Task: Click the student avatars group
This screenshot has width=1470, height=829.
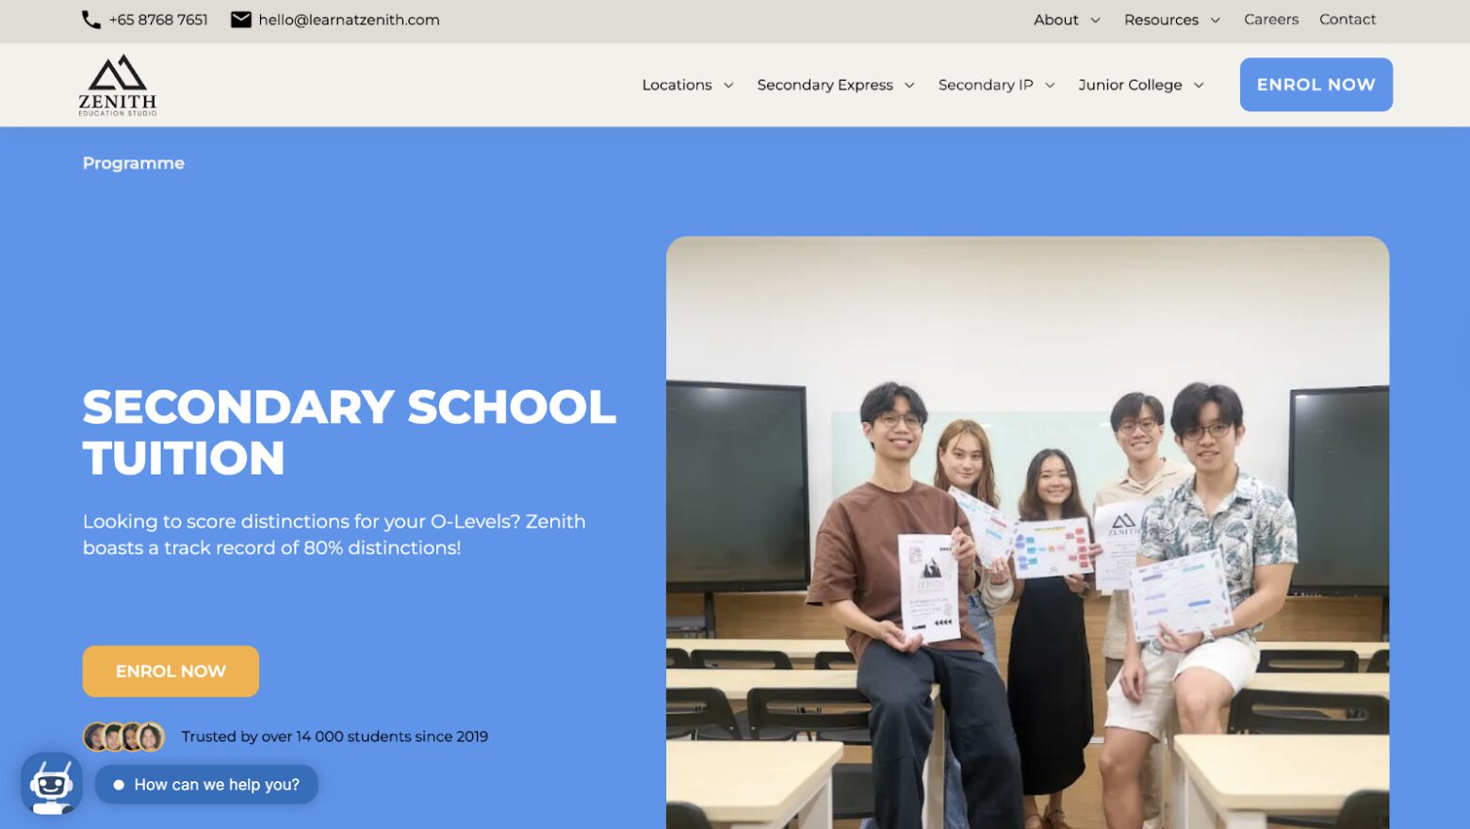Action: [124, 737]
